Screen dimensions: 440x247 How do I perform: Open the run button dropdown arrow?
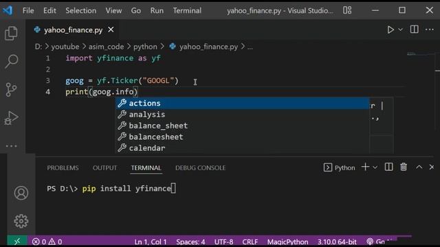(400, 30)
